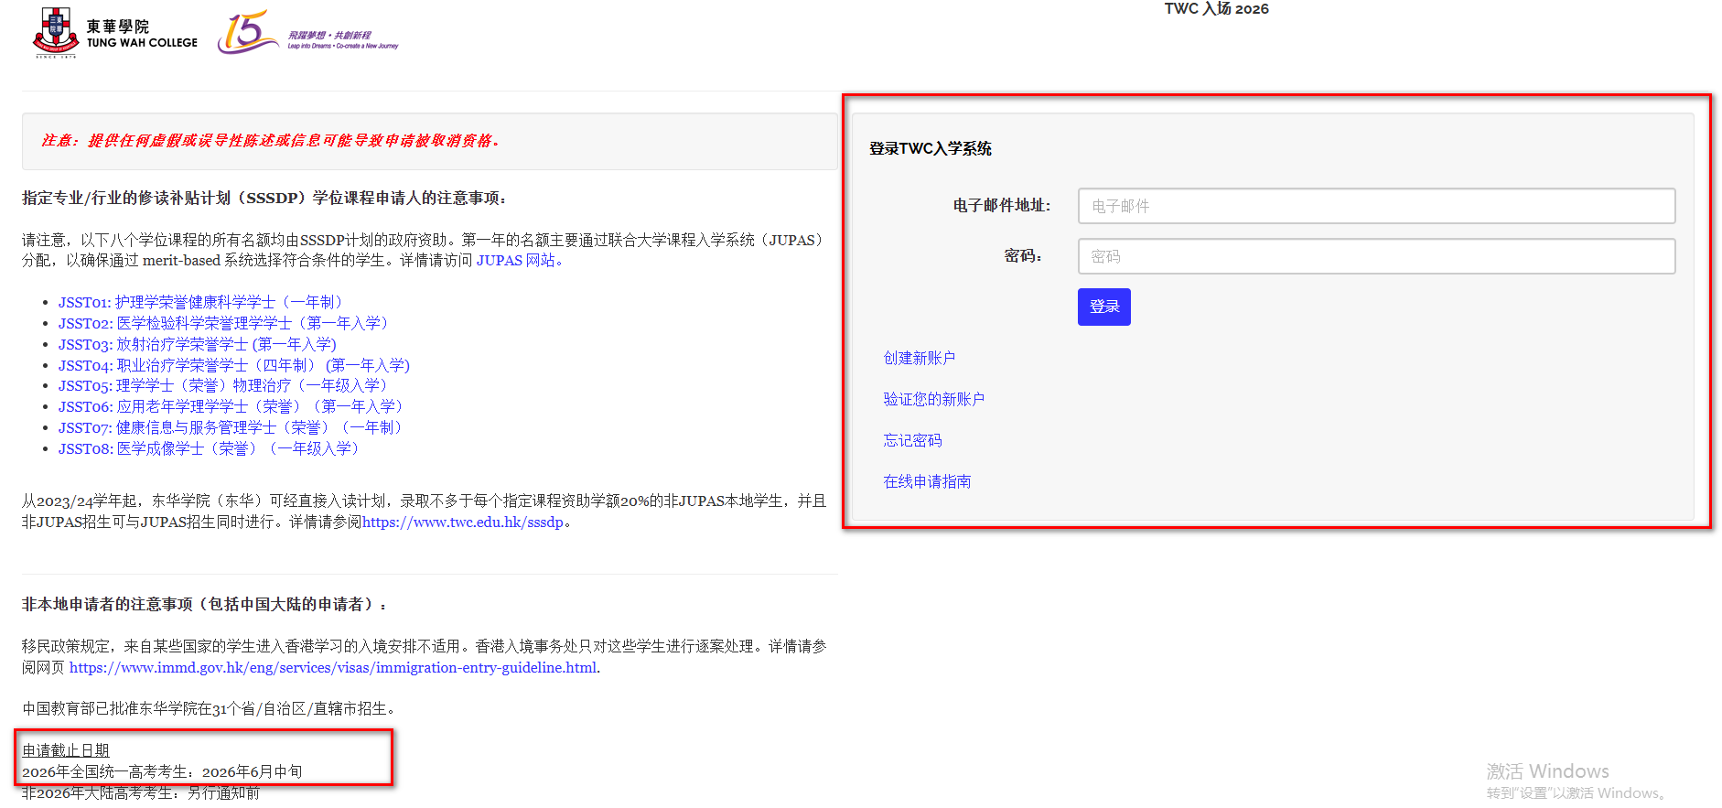Open the 验证您的新账户 verify account link
The width and height of the screenshot is (1722, 808).
point(933,399)
